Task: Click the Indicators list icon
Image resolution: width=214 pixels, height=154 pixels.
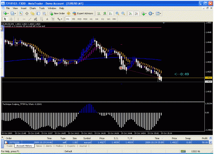Action: tap(143, 13)
